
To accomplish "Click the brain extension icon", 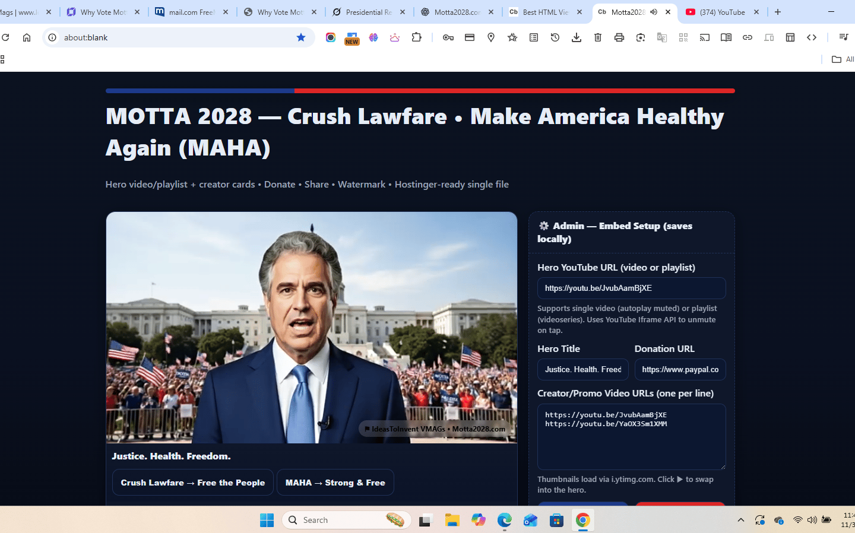I will (373, 37).
